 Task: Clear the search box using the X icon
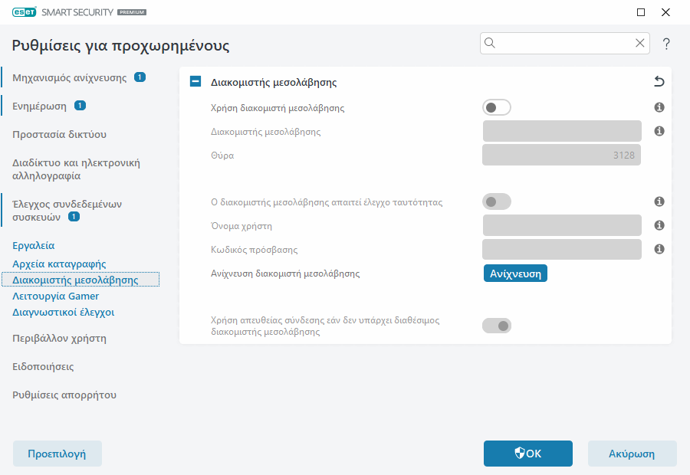(x=640, y=43)
